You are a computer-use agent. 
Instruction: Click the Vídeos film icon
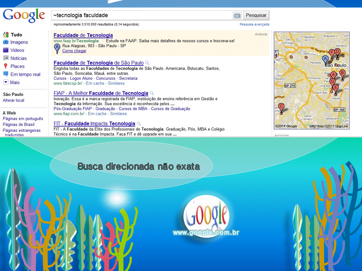click(6, 50)
